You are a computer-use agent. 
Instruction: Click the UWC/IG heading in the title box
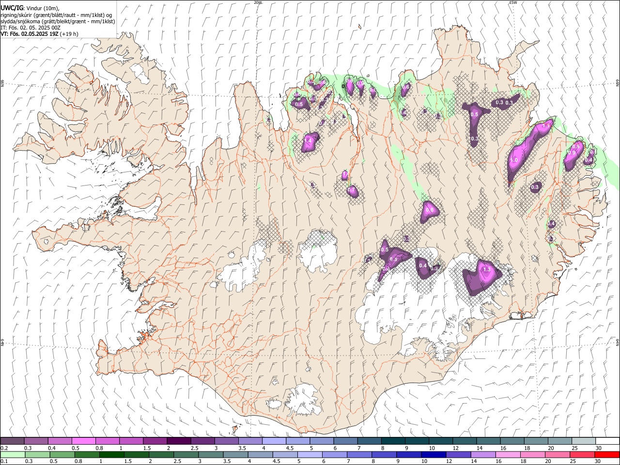click(12, 8)
